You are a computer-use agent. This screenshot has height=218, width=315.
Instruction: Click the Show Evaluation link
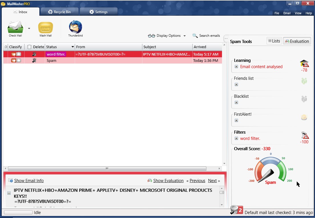pos(168,180)
